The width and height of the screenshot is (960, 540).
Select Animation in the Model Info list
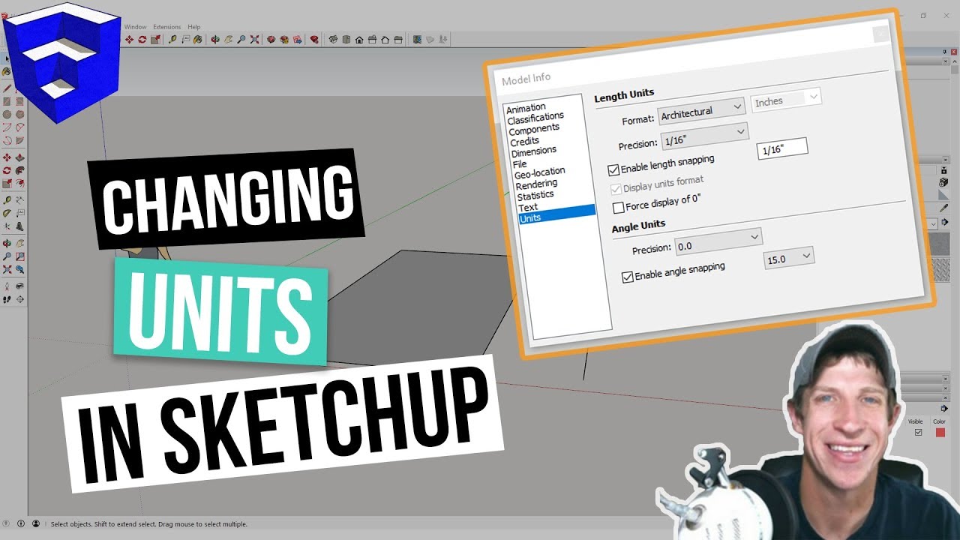coord(526,108)
